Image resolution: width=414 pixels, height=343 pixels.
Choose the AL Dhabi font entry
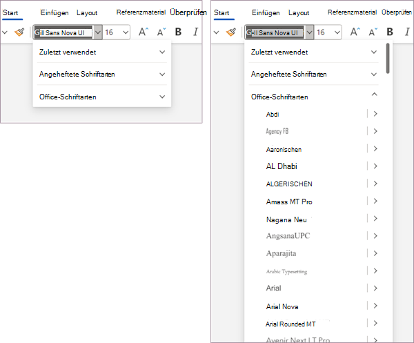pos(282,166)
